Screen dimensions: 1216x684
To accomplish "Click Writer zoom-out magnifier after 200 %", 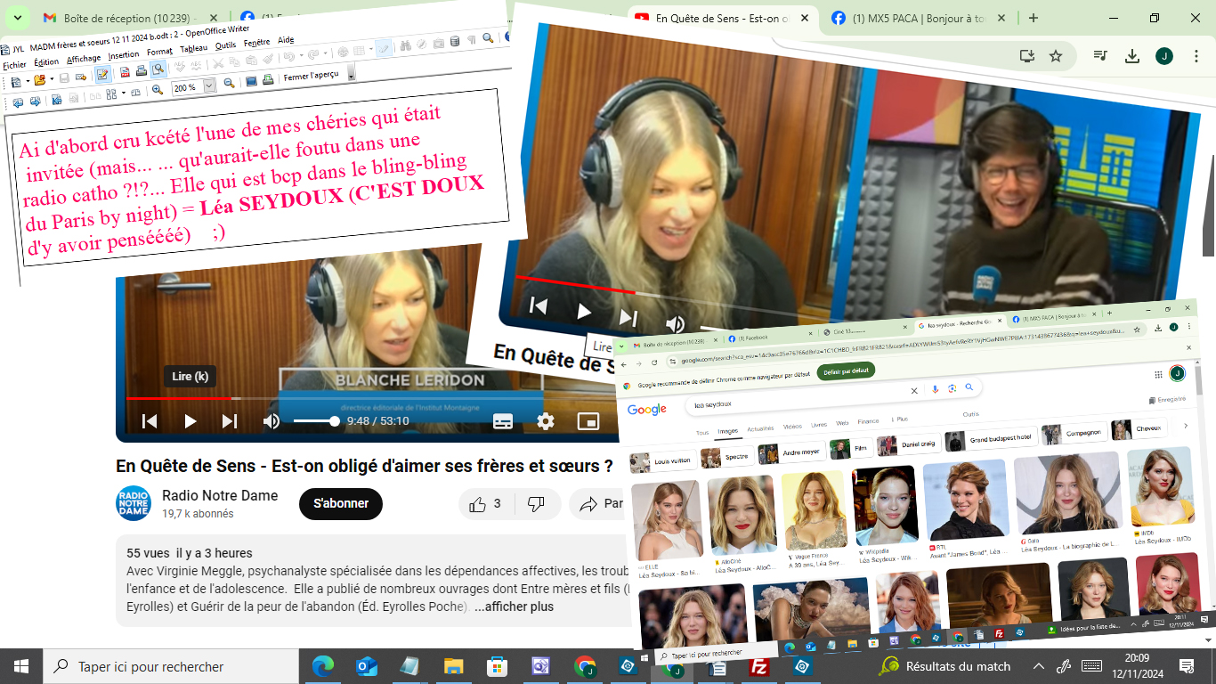I will (x=230, y=83).
